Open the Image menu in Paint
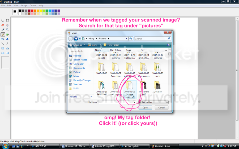This screenshot has height=149, width=239. point(24,6)
